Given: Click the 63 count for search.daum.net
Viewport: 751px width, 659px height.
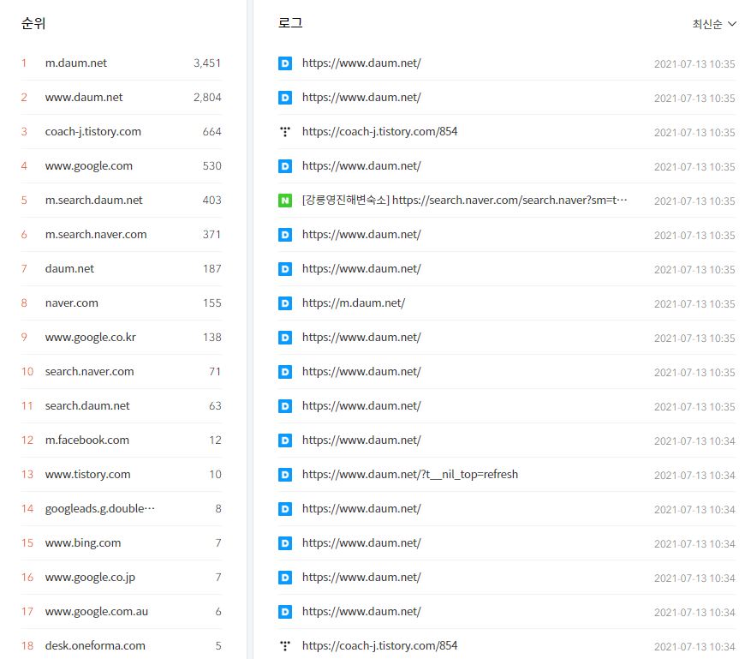Looking at the screenshot, I should click(x=215, y=406).
